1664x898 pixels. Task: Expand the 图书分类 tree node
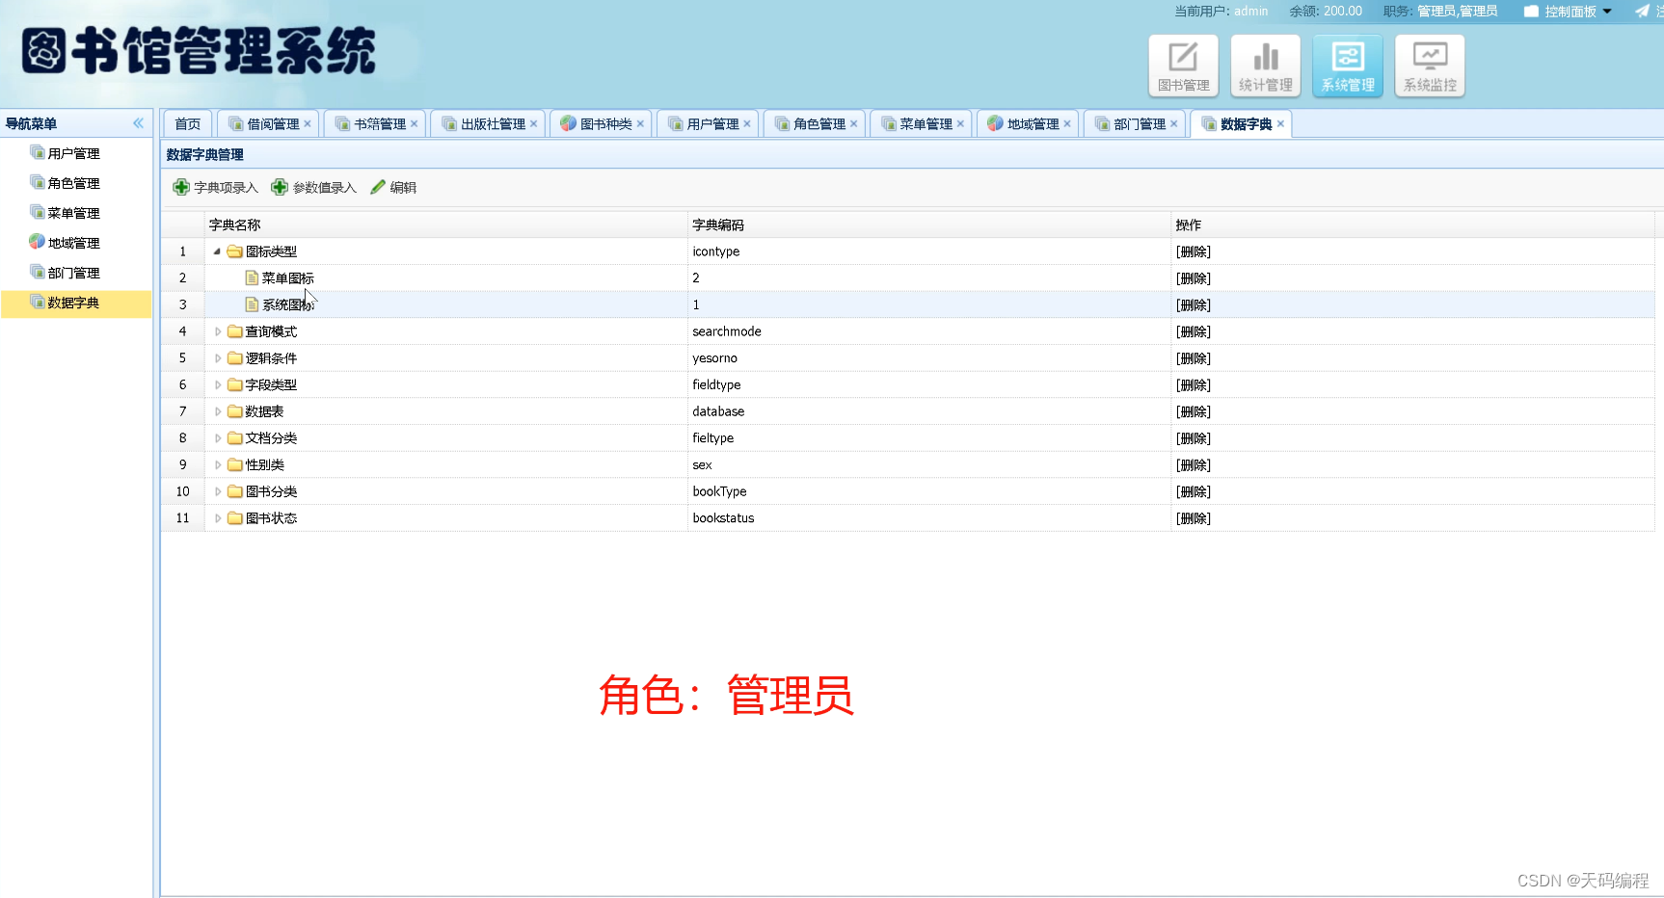[x=218, y=491]
